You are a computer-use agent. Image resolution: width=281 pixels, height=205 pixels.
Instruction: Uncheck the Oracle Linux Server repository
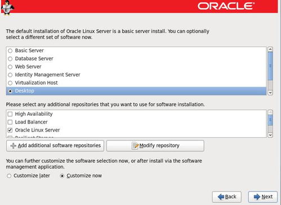click(10, 130)
